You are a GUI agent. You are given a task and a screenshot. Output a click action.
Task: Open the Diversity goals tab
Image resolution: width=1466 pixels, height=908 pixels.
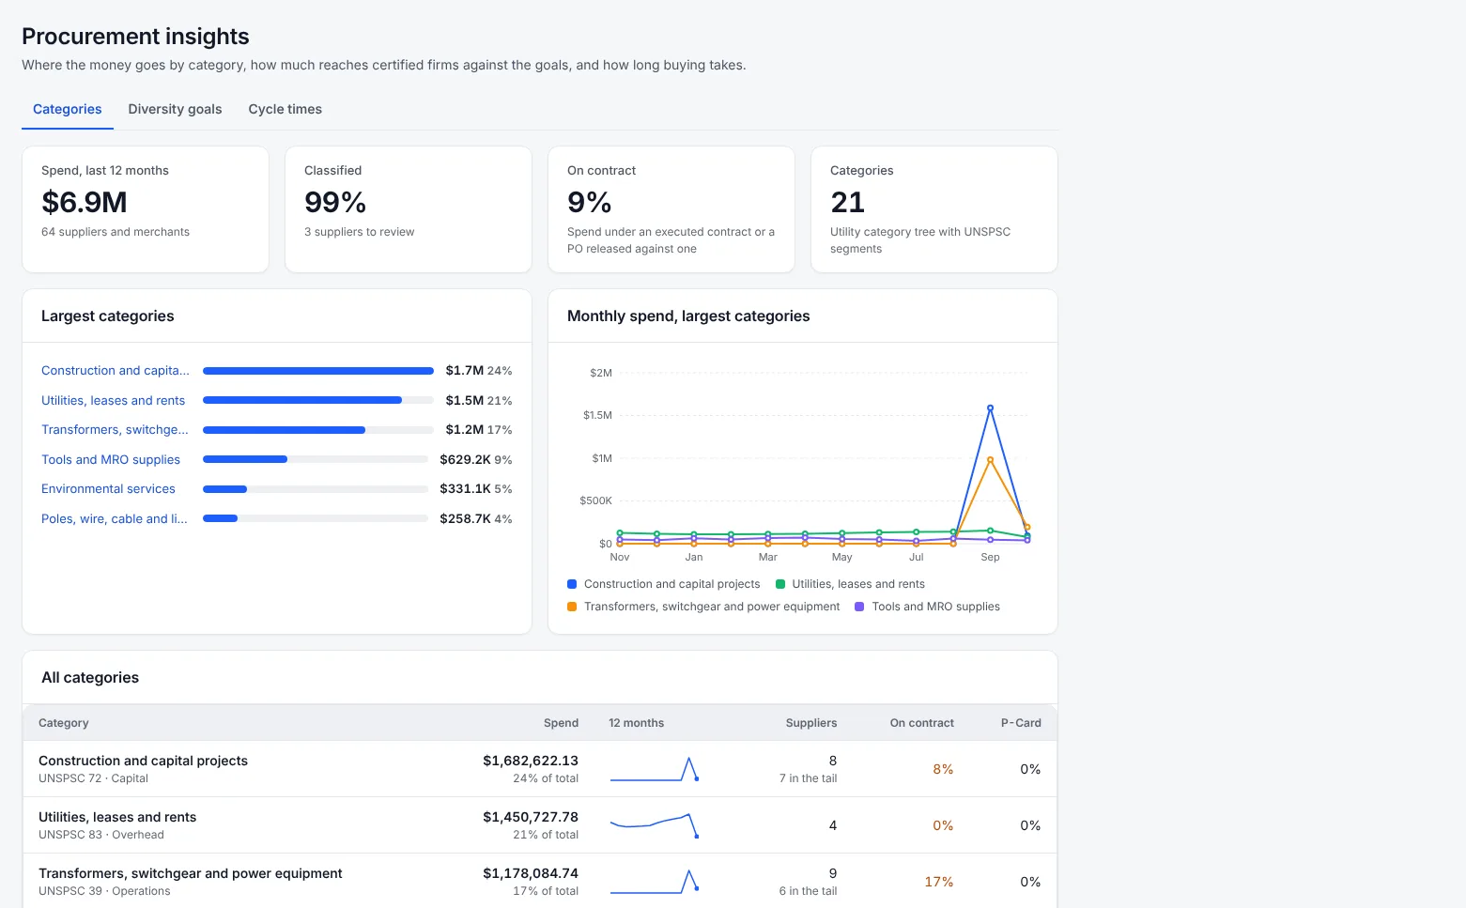175,109
